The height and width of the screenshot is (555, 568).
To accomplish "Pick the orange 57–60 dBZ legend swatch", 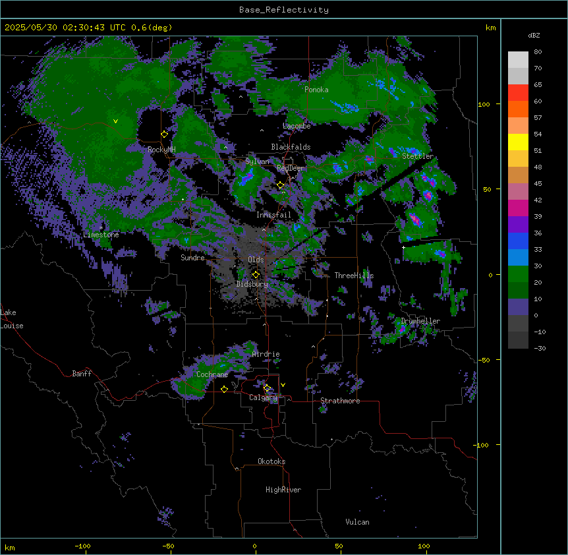I will pos(518,109).
